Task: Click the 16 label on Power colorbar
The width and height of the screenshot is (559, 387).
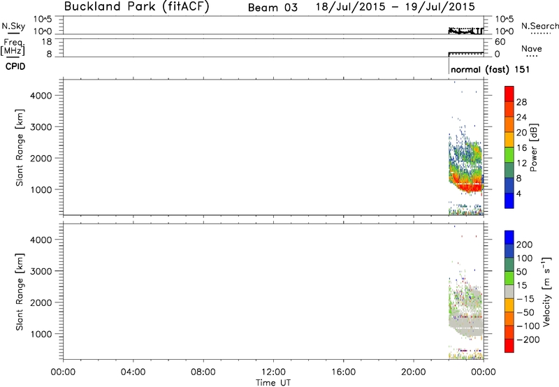Action: tap(521, 148)
